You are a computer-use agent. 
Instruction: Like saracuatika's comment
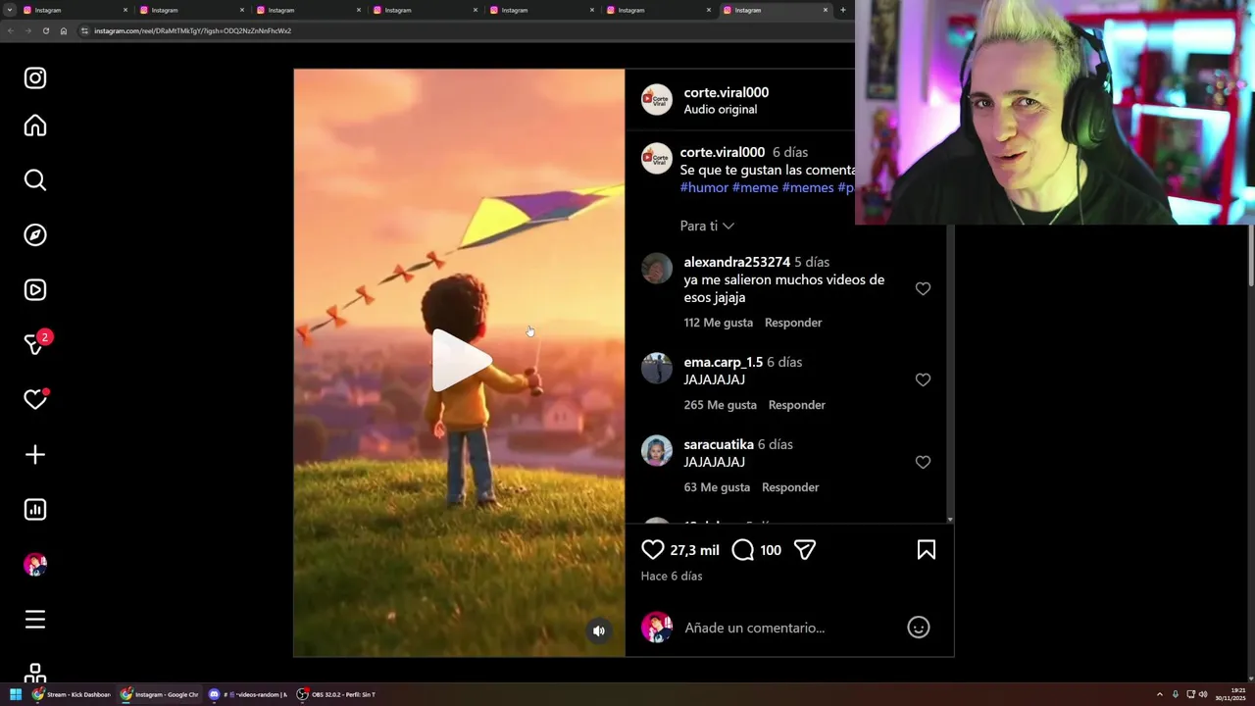(923, 462)
